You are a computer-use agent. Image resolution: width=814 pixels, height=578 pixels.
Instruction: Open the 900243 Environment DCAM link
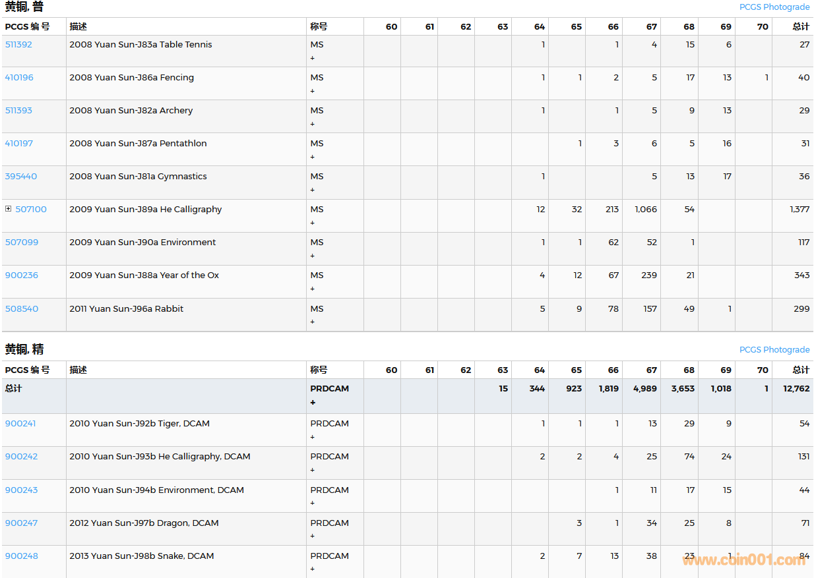tap(21, 490)
